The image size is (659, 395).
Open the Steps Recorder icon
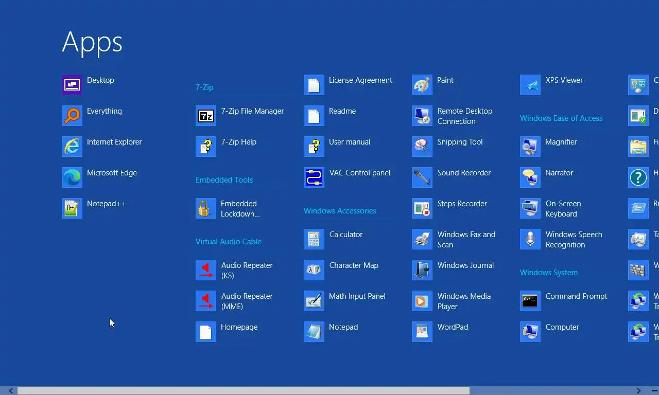pos(422,208)
